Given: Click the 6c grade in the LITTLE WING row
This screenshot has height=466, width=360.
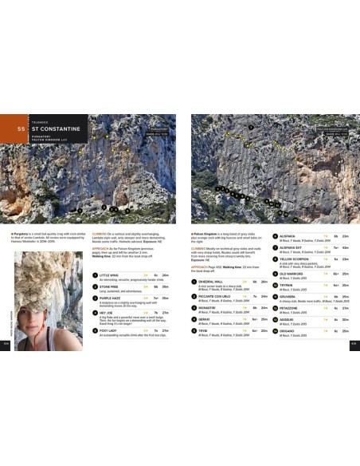Looking at the screenshot, I should pos(156,275).
